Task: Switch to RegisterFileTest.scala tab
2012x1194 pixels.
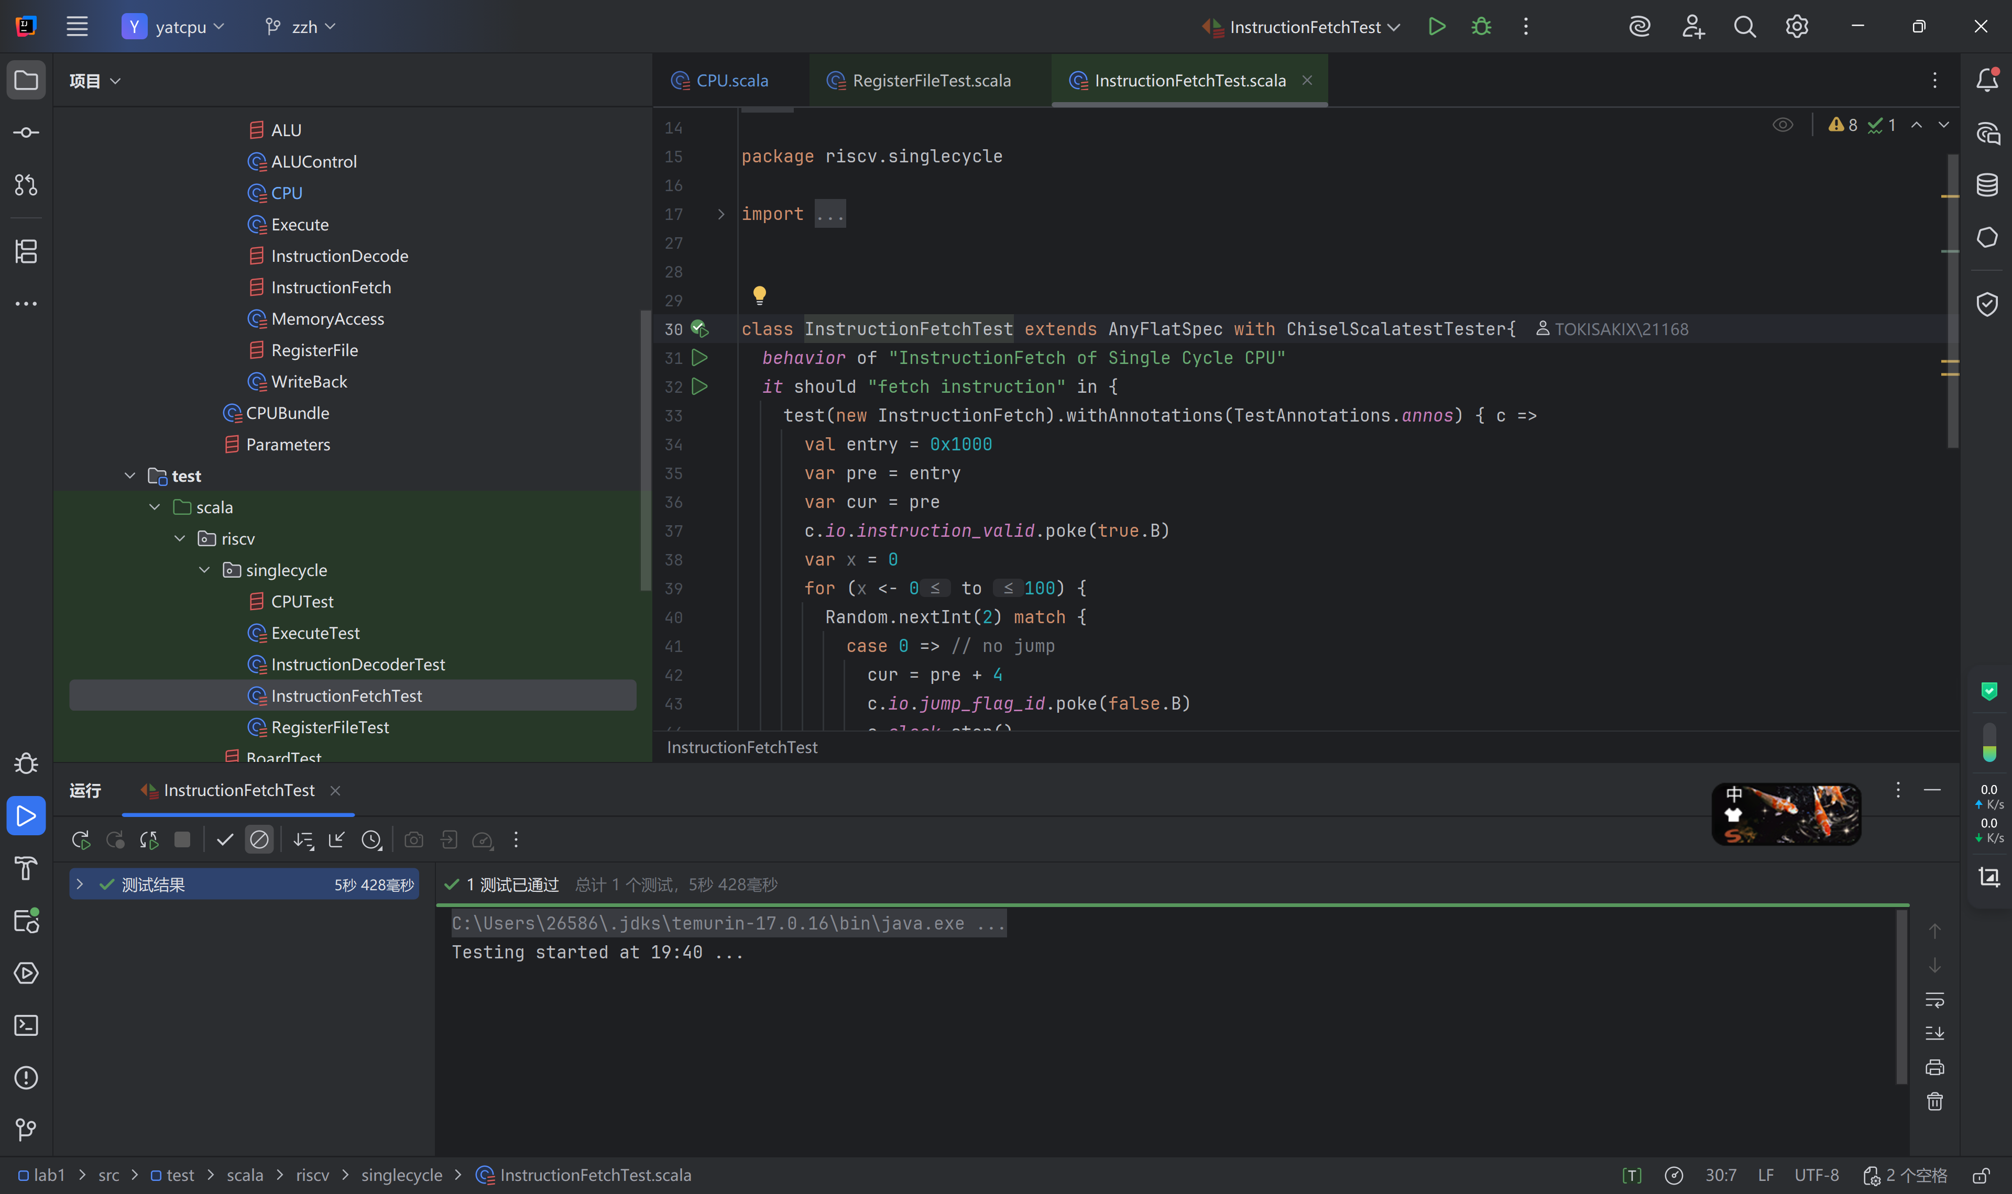Action: click(931, 81)
